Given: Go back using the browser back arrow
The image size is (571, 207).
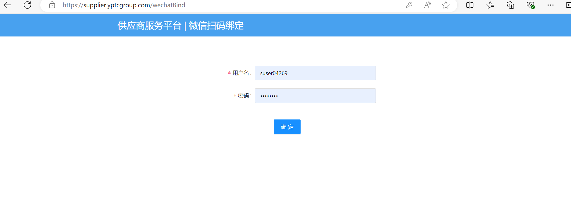Looking at the screenshot, I should (7, 5).
